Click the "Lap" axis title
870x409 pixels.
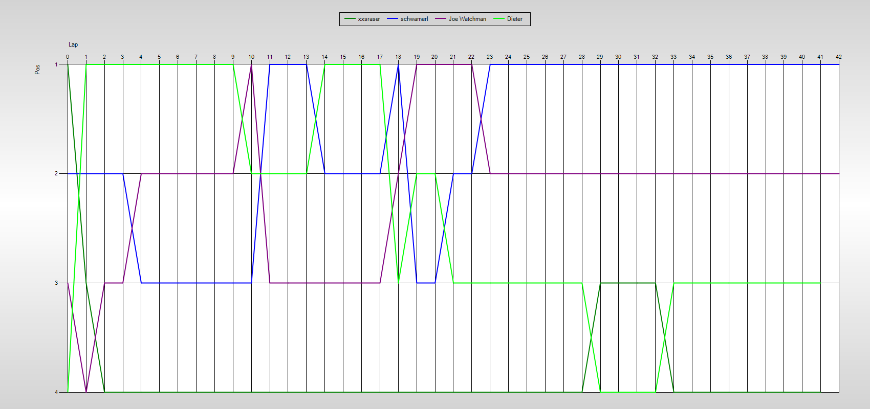click(x=73, y=44)
